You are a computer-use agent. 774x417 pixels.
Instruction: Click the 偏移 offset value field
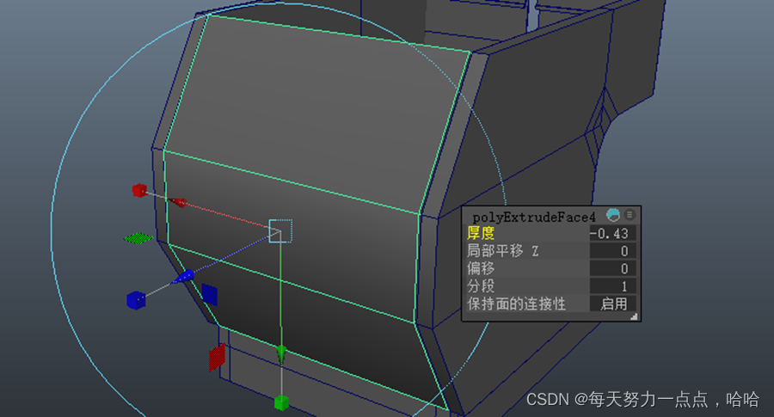(612, 268)
